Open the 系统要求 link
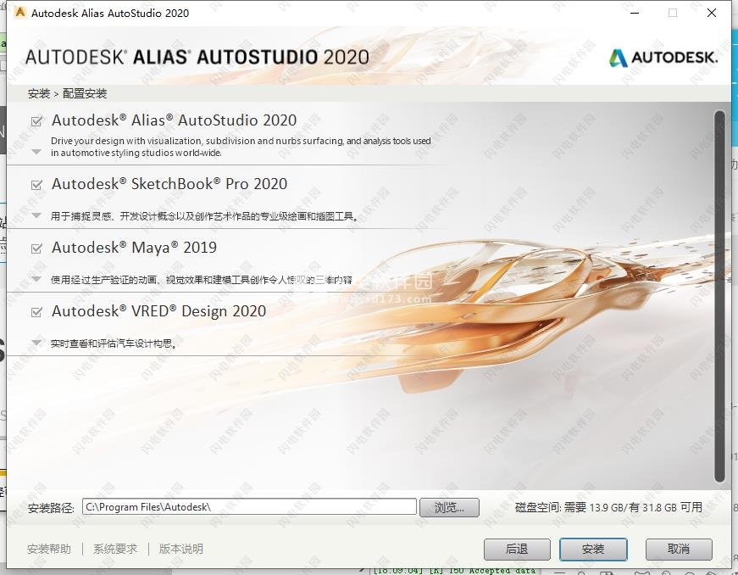738x575 pixels. pyautogui.click(x=115, y=549)
